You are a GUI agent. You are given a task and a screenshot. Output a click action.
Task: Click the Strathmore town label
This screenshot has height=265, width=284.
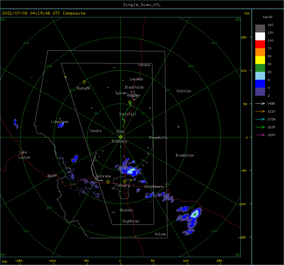[153, 187]
